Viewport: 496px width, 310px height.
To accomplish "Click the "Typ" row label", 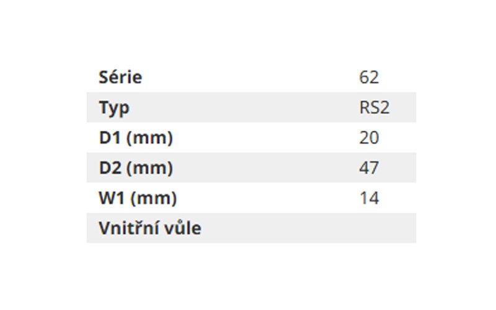I will click(x=114, y=108).
